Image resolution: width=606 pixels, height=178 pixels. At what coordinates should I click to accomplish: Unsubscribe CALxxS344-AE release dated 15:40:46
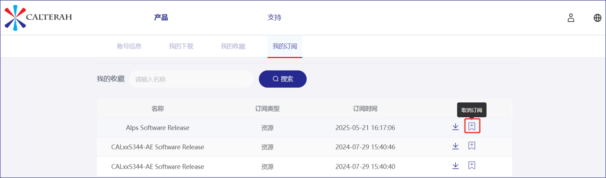(x=472, y=146)
